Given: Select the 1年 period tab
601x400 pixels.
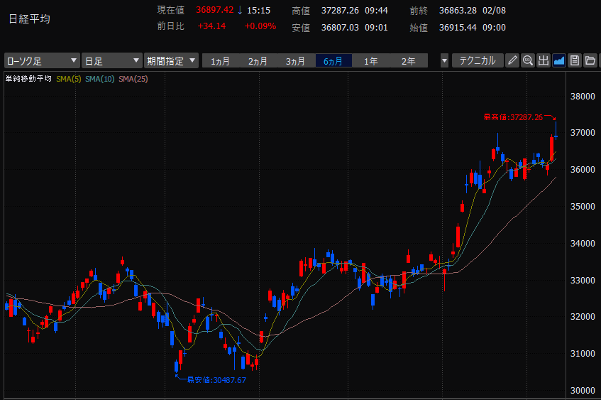Looking at the screenshot, I should pos(370,61).
